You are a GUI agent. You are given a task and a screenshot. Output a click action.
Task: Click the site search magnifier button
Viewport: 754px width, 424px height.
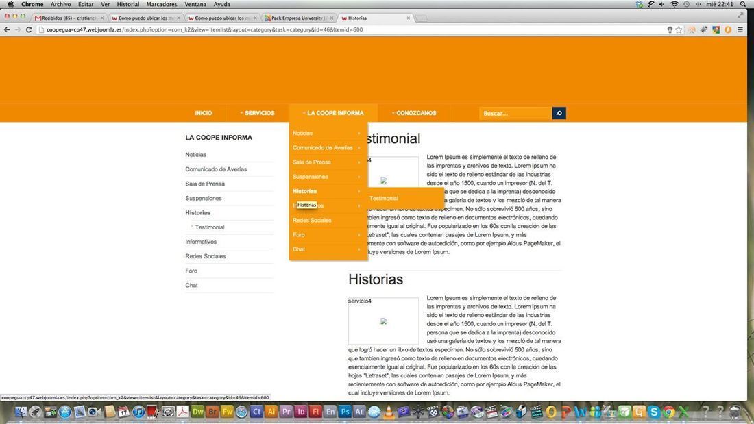(559, 114)
